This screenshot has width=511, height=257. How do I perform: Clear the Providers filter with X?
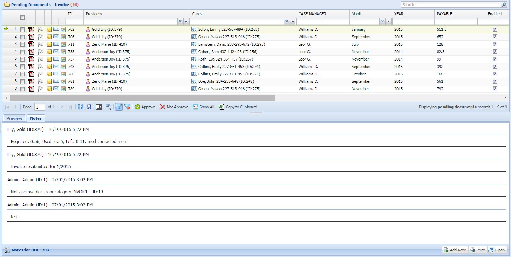tap(180, 22)
